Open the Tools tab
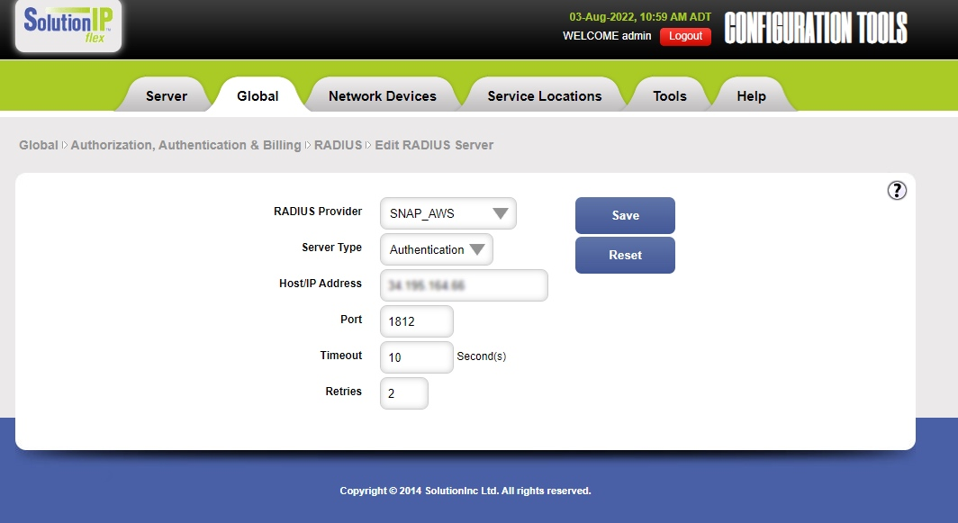The height and width of the screenshot is (523, 958). pyautogui.click(x=669, y=96)
